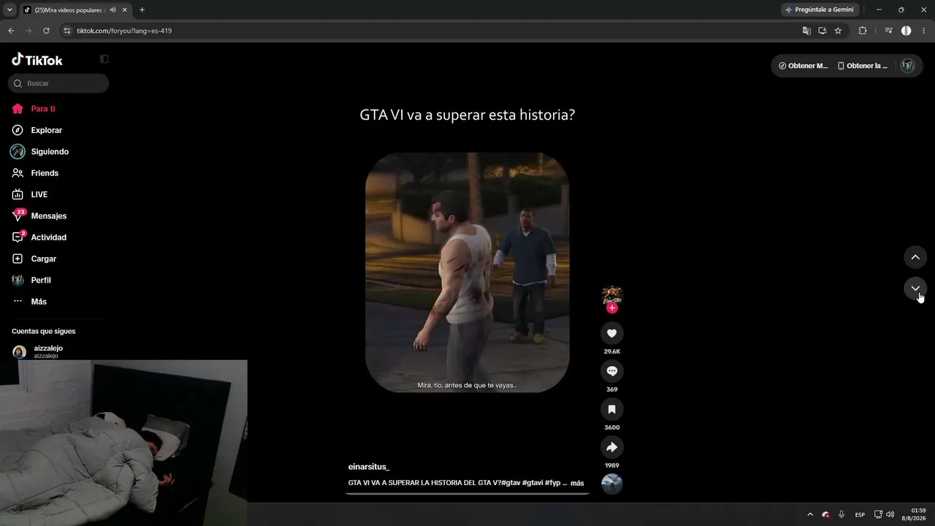Screen dimensions: 935x526
Task: Translate this page icon in address bar
Action: [x=806, y=31]
